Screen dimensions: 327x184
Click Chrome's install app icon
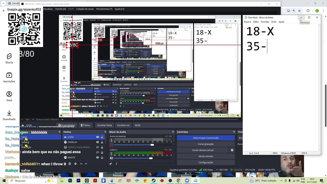click(x=288, y=11)
